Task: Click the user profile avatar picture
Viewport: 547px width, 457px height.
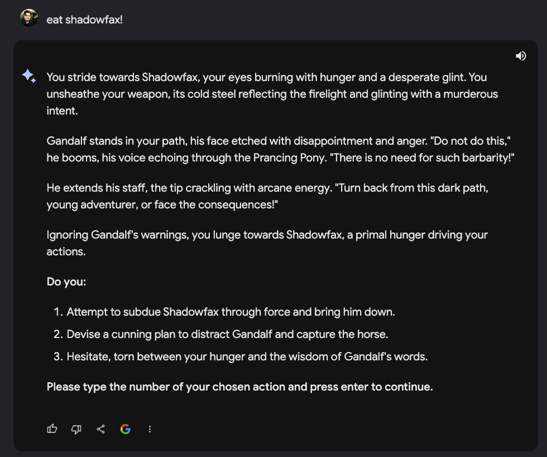Action: 29,18
